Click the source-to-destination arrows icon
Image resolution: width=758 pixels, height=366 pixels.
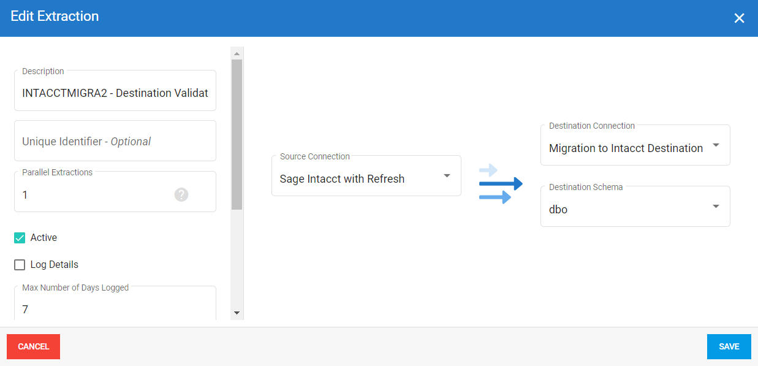[x=500, y=183]
